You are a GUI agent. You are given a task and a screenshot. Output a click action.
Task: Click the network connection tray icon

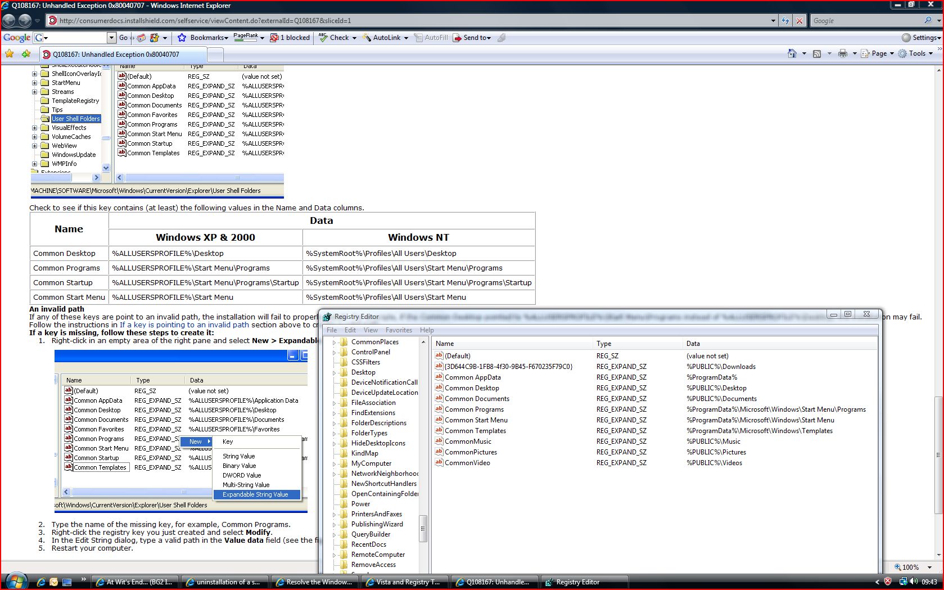tap(902, 582)
